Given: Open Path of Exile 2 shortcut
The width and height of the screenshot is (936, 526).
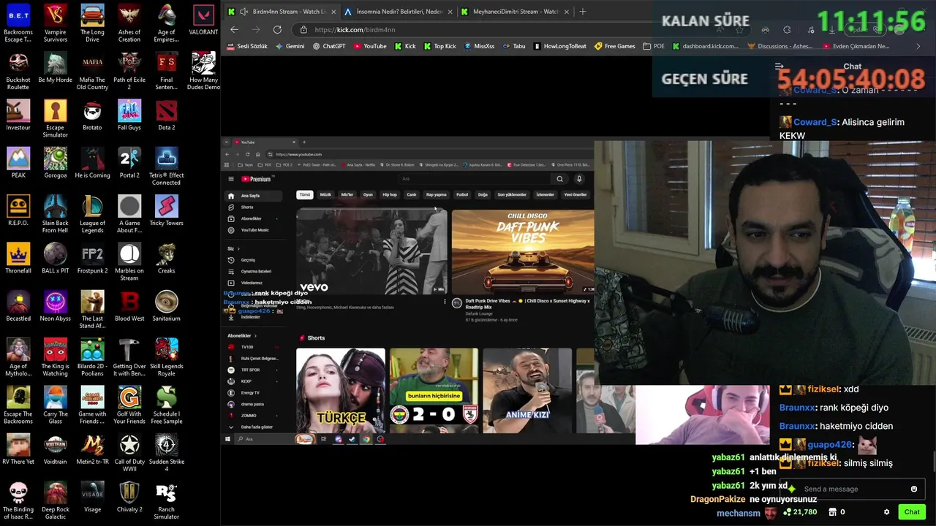Looking at the screenshot, I should click(x=129, y=71).
